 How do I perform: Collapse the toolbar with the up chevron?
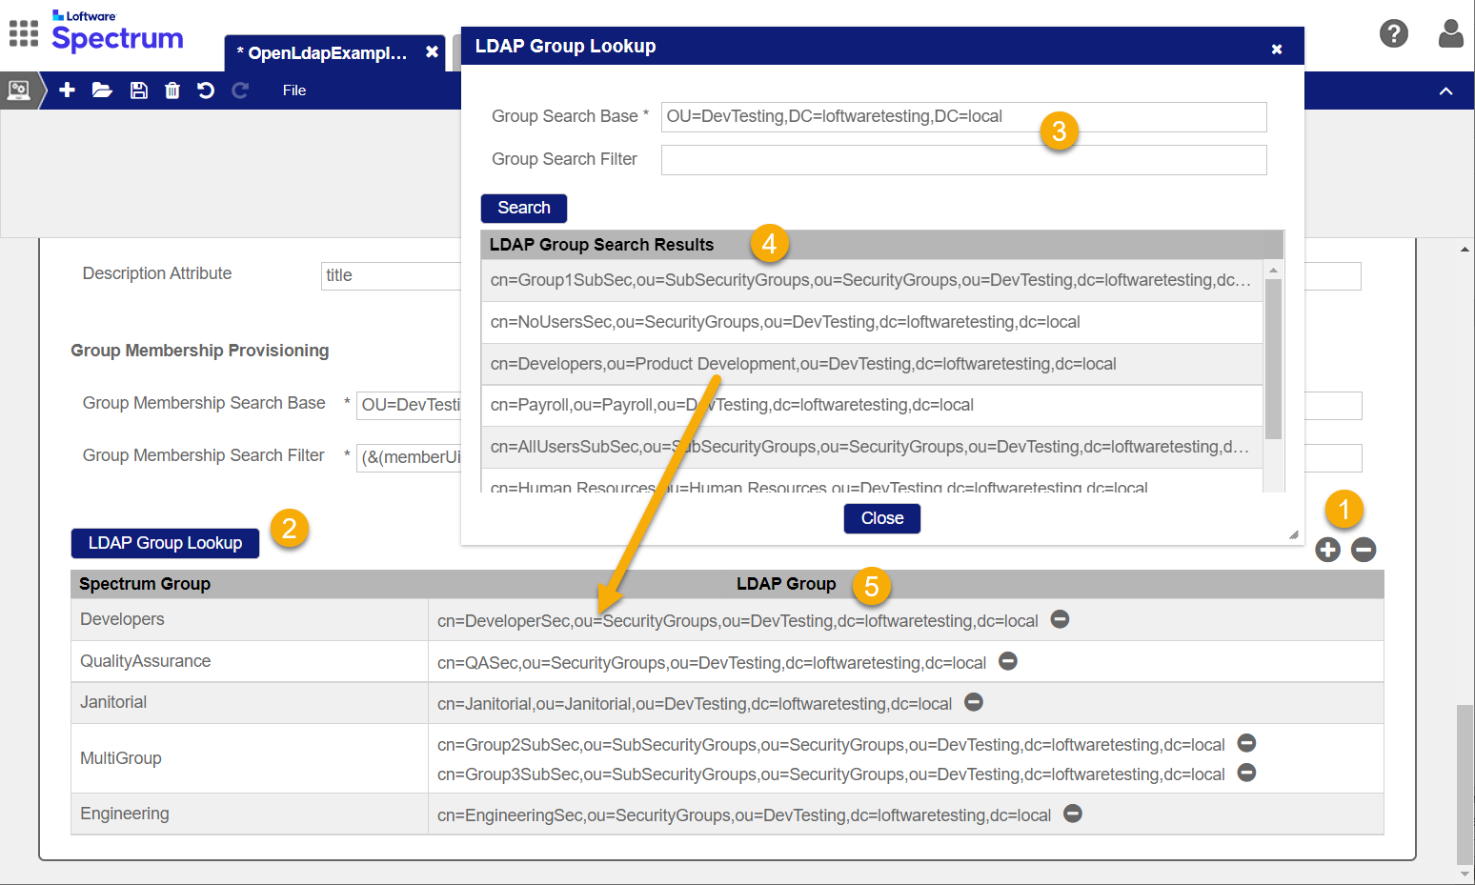(x=1445, y=91)
